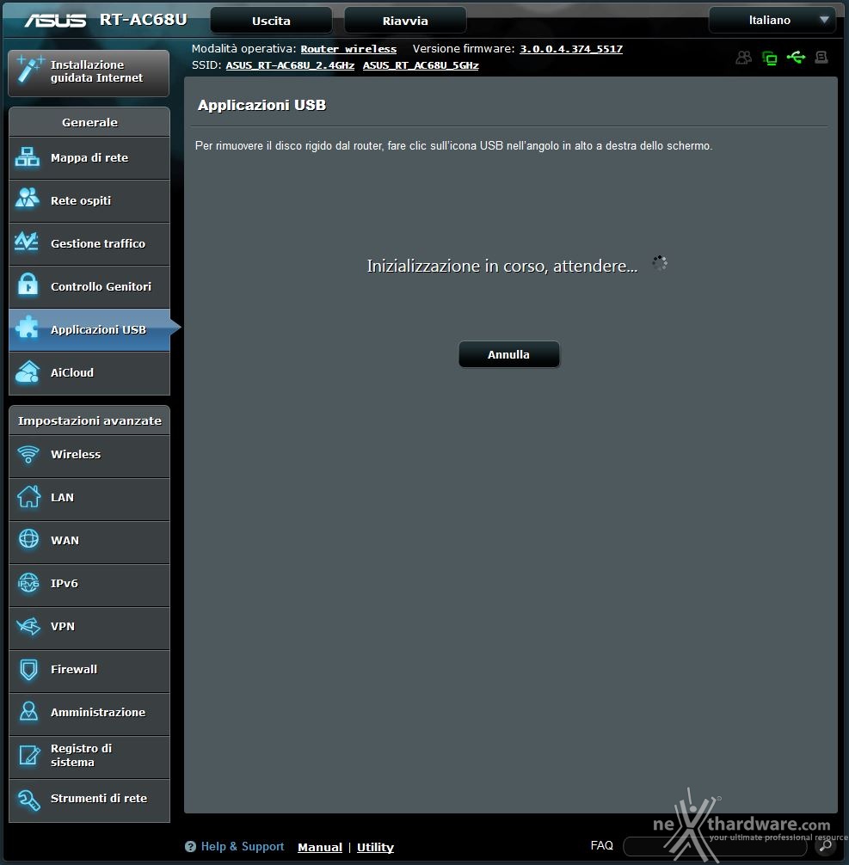Open the firmware version 3.0.0.4.374_5517 link
The height and width of the screenshot is (865, 849).
click(x=571, y=49)
